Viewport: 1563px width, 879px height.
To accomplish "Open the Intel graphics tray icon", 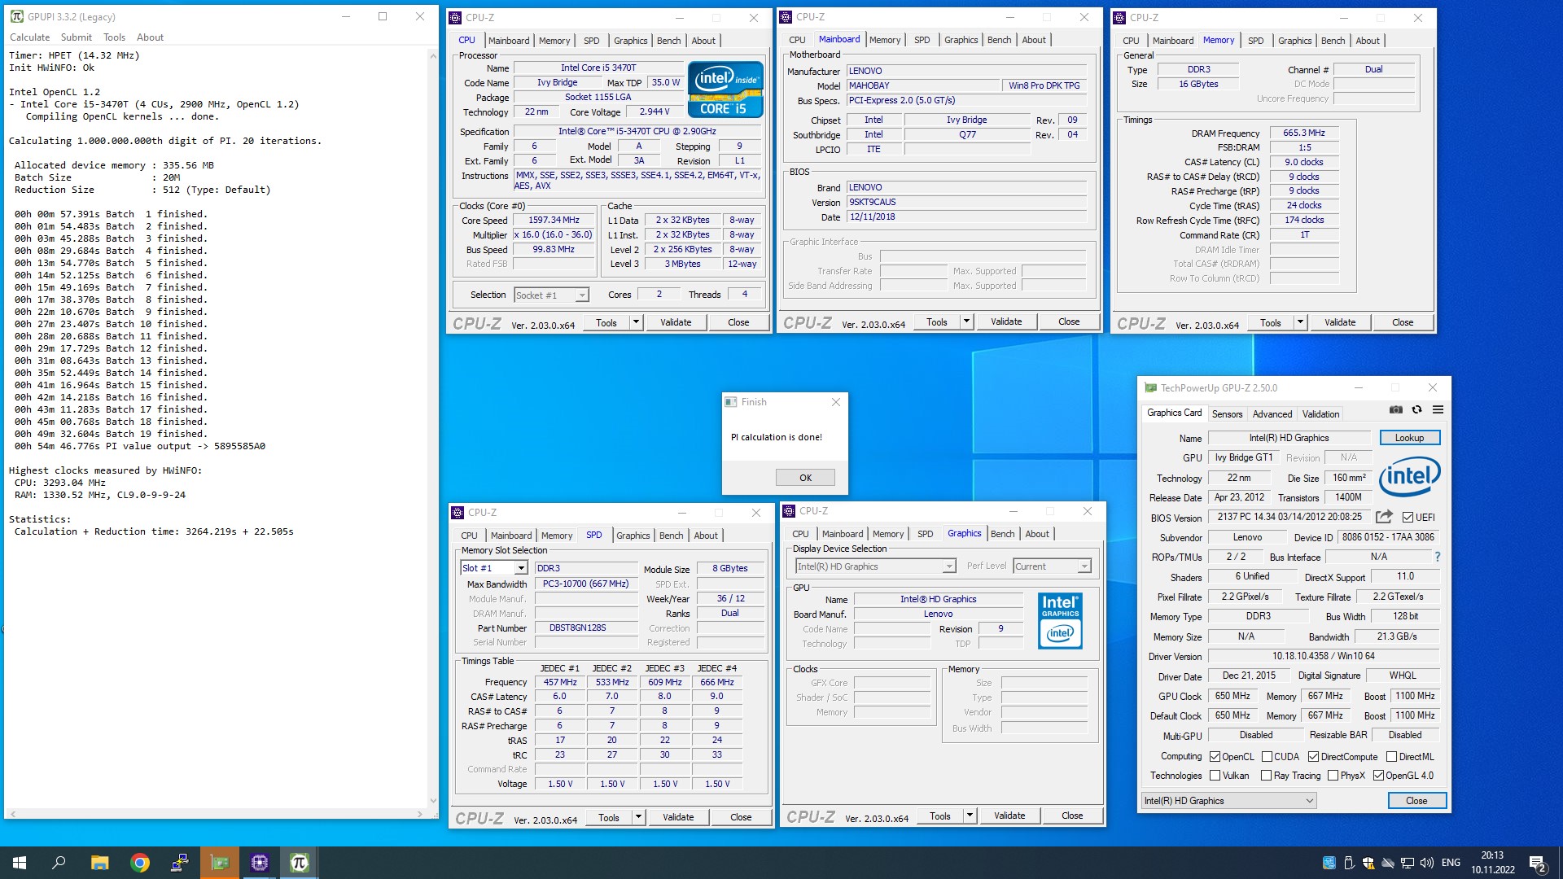I will 1329,863.
